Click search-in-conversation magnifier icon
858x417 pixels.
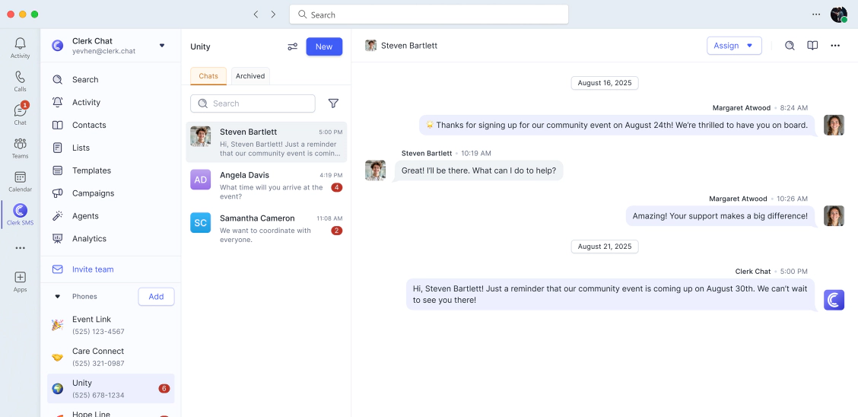790,46
